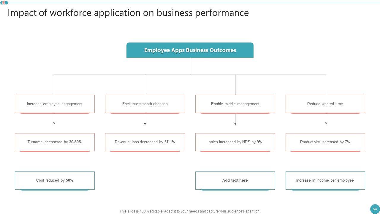Select the sales increased by NPS box
This screenshot has height=214, width=380.
[235, 142]
